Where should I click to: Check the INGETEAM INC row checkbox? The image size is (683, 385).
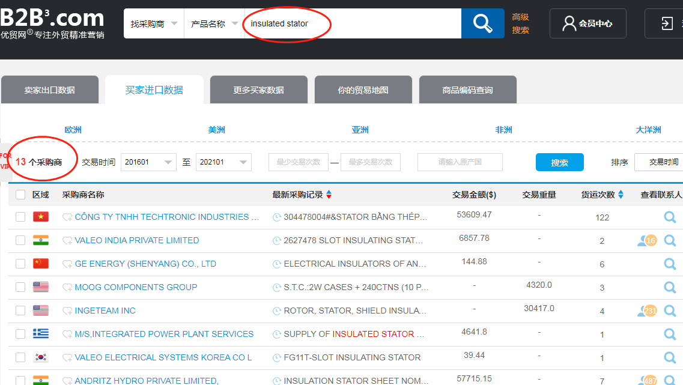(x=20, y=311)
